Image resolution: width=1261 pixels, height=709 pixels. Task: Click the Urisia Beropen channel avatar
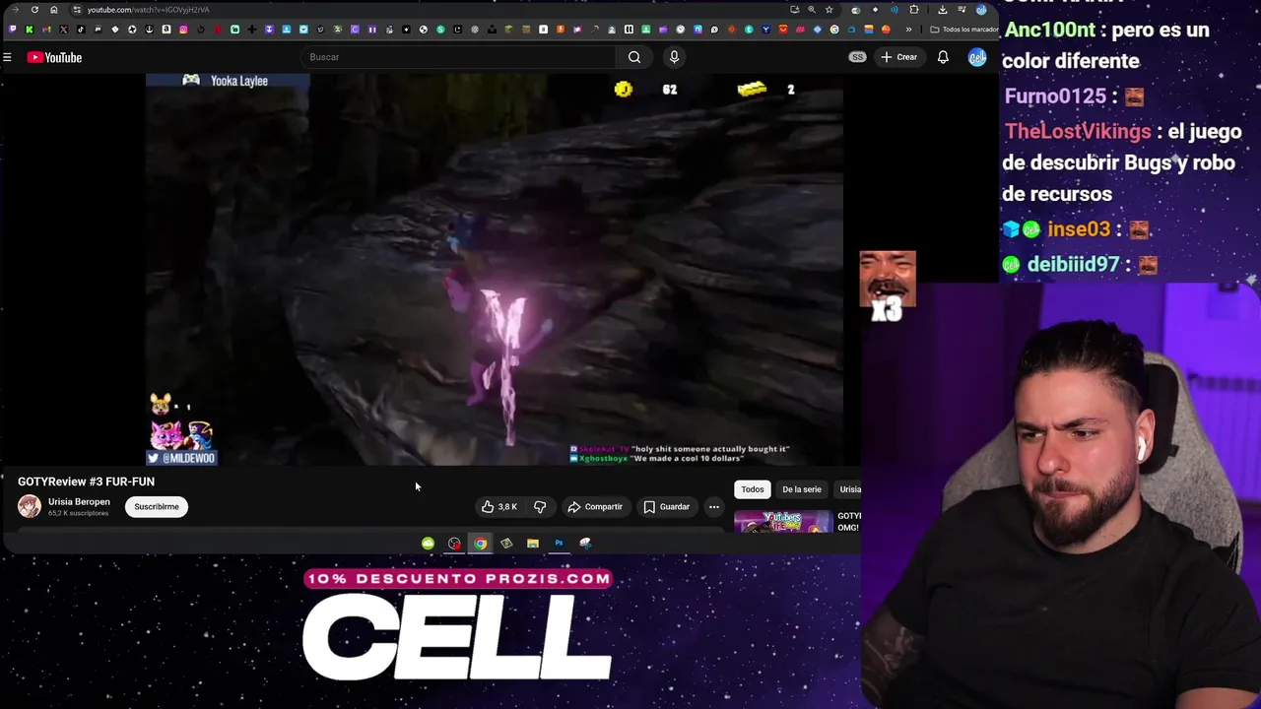(x=30, y=506)
